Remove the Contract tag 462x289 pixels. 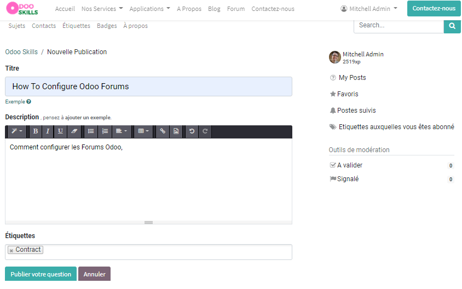11,251
